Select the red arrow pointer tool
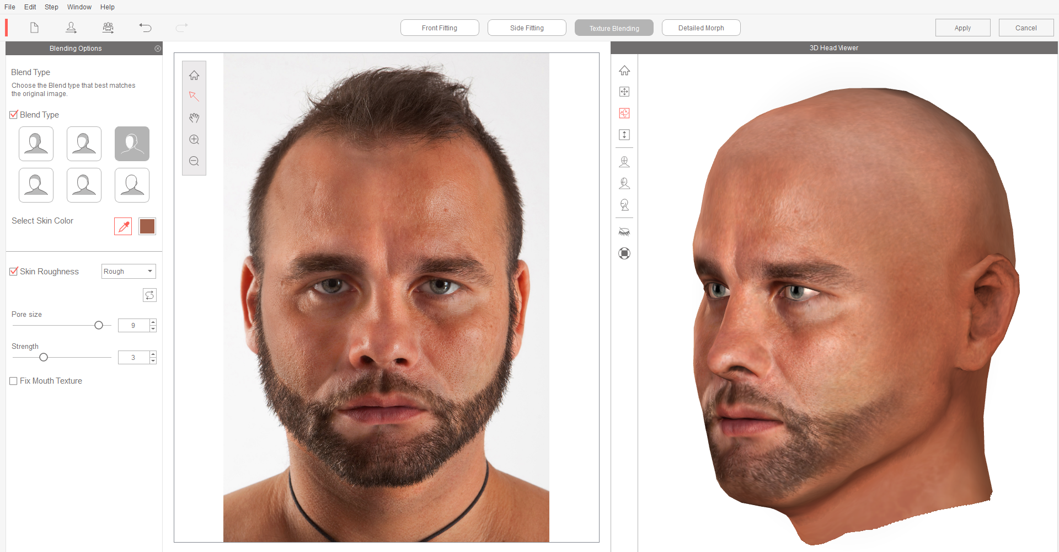The height and width of the screenshot is (552, 1059). click(x=194, y=96)
